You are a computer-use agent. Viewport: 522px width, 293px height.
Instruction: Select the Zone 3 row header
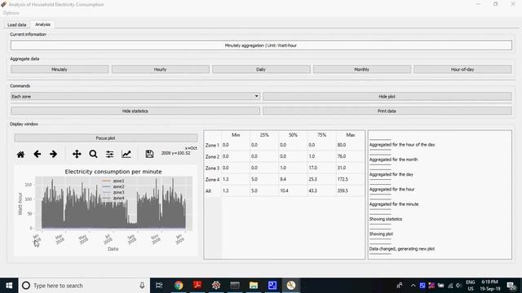(212, 168)
